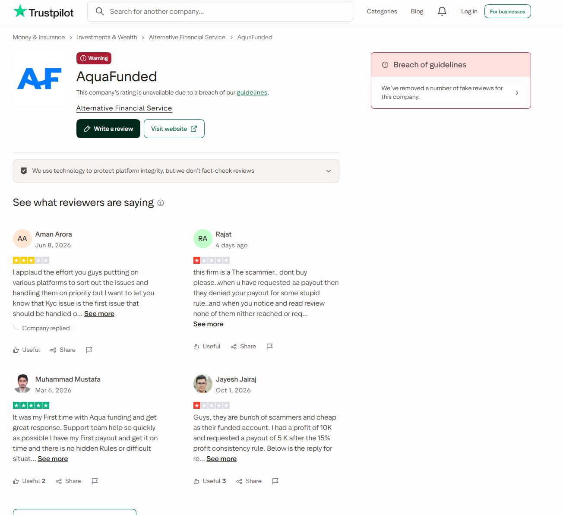563x515 pixels.
Task: Mark Rajat's review as useful
Action: (207, 346)
